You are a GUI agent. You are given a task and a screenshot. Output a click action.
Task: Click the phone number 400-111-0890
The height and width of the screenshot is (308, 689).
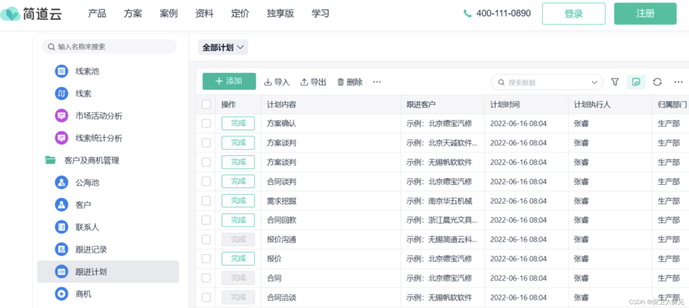point(503,13)
